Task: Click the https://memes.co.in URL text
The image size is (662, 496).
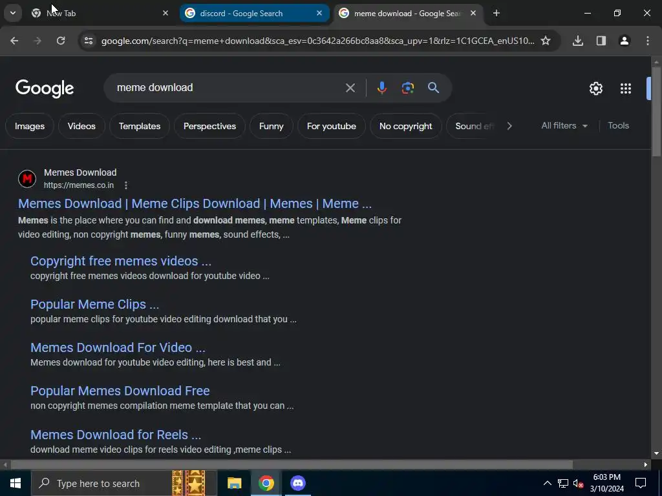Action: coord(79,185)
